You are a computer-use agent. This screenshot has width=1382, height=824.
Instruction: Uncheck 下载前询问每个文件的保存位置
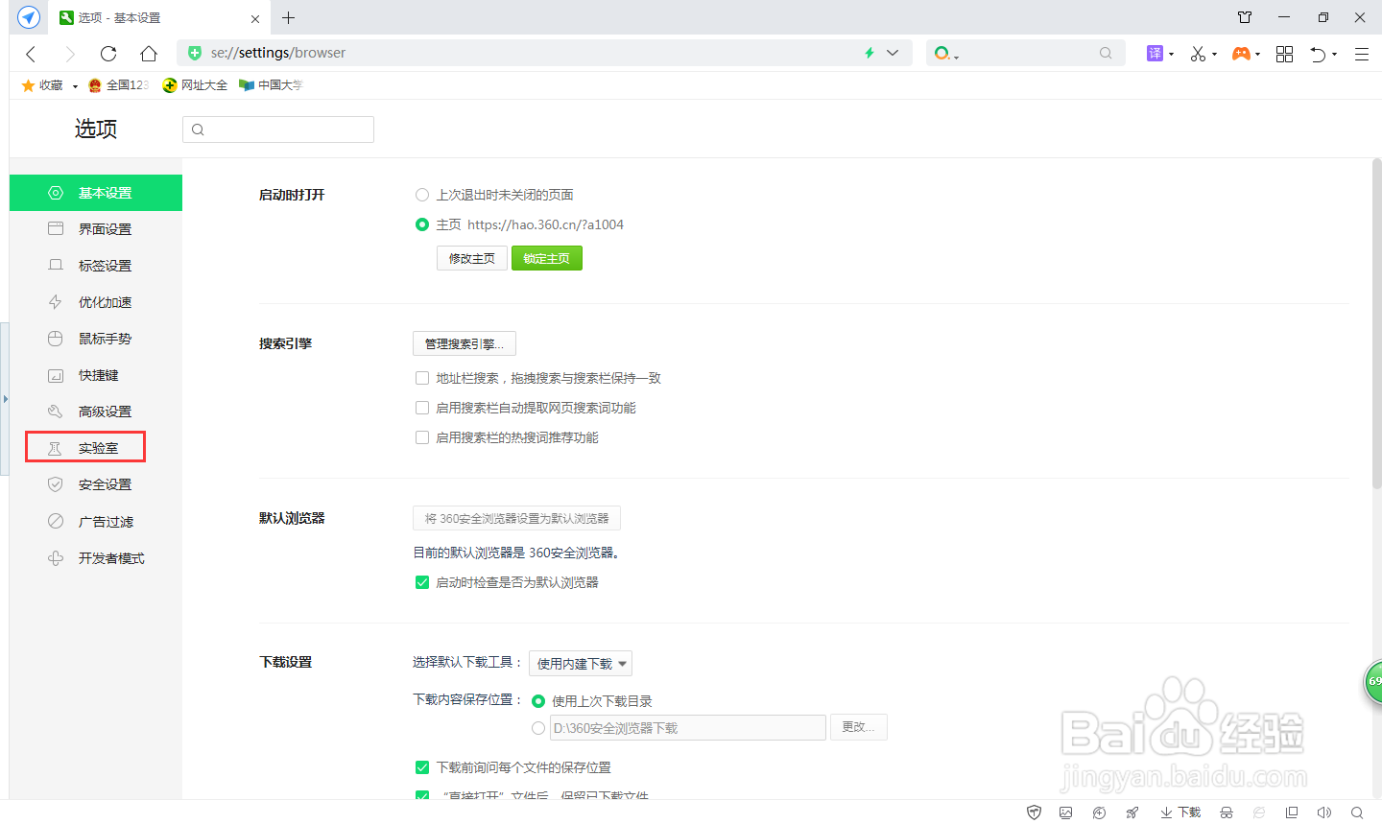point(422,767)
